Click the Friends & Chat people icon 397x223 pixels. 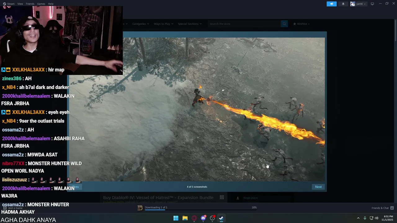click(392, 208)
